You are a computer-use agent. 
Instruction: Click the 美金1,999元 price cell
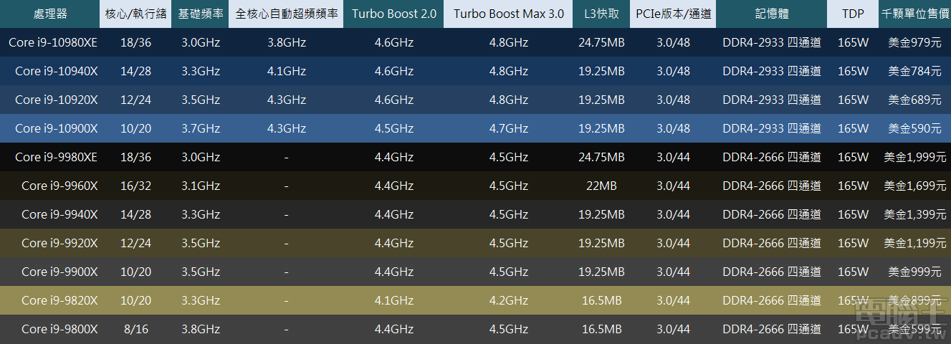[915, 157]
